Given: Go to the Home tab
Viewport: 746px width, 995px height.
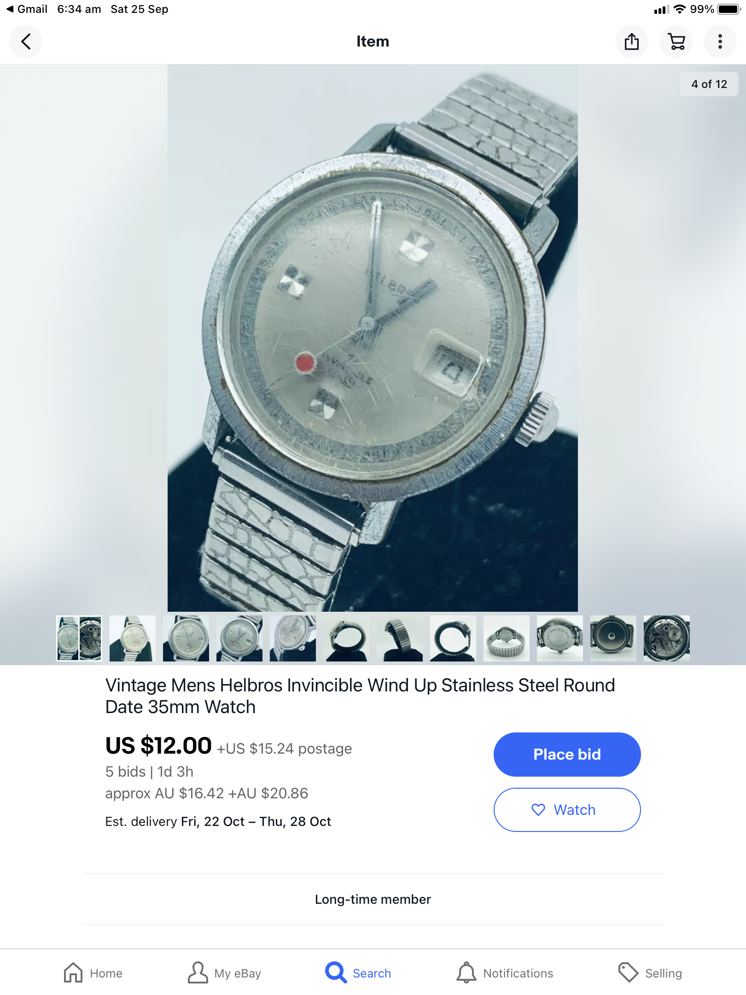Looking at the screenshot, I should (x=93, y=973).
